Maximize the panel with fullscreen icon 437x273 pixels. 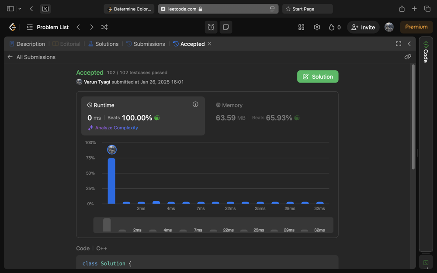[399, 44]
